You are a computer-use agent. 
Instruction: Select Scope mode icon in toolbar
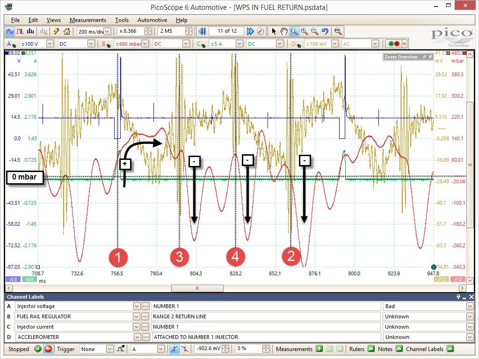pos(9,31)
